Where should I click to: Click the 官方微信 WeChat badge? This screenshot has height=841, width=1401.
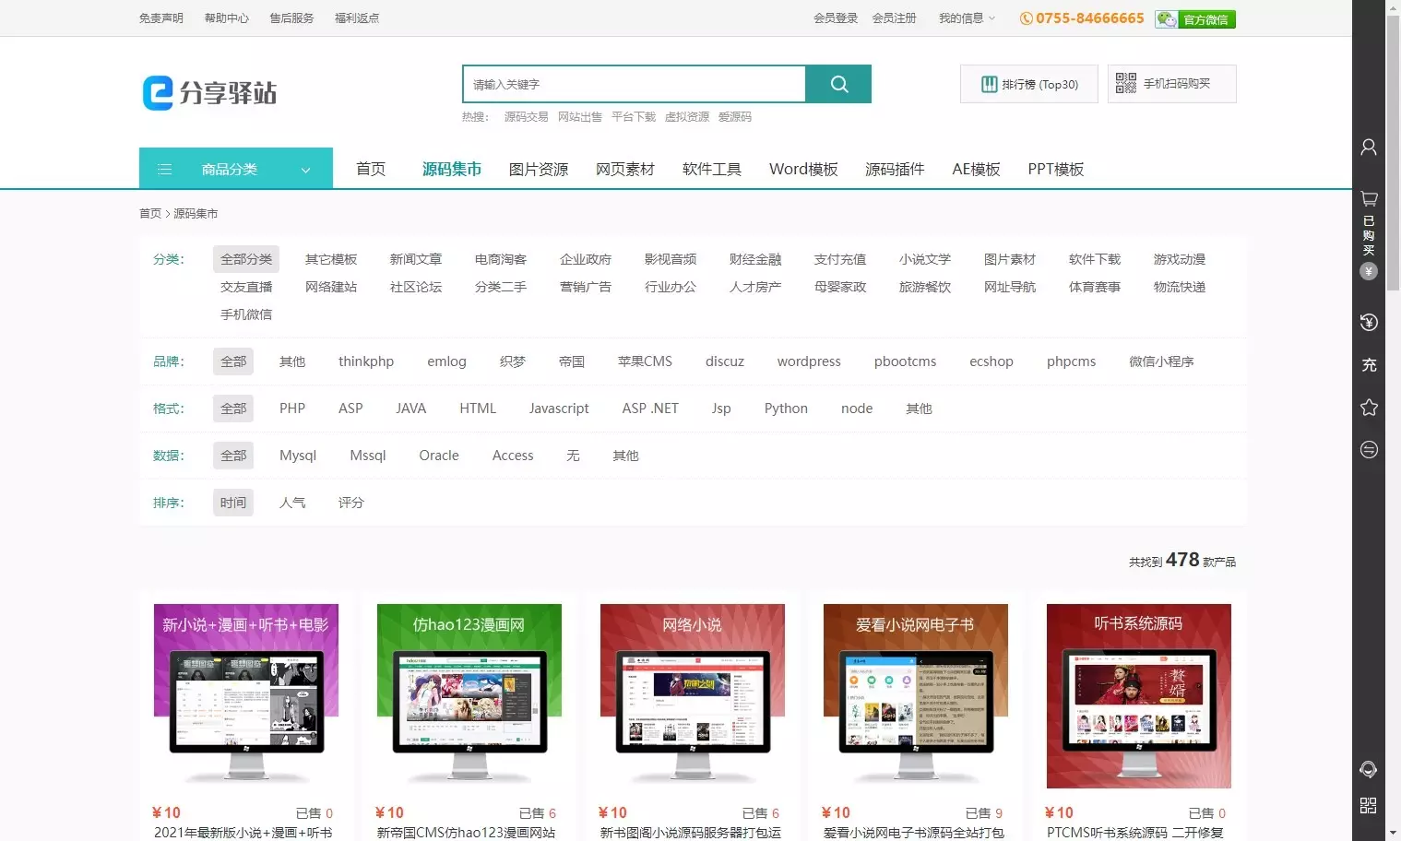[1195, 19]
